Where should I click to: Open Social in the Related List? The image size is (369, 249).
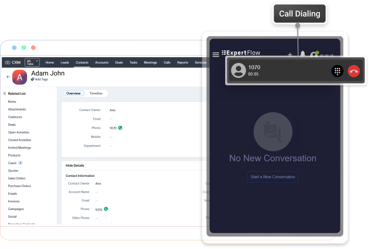point(12,216)
